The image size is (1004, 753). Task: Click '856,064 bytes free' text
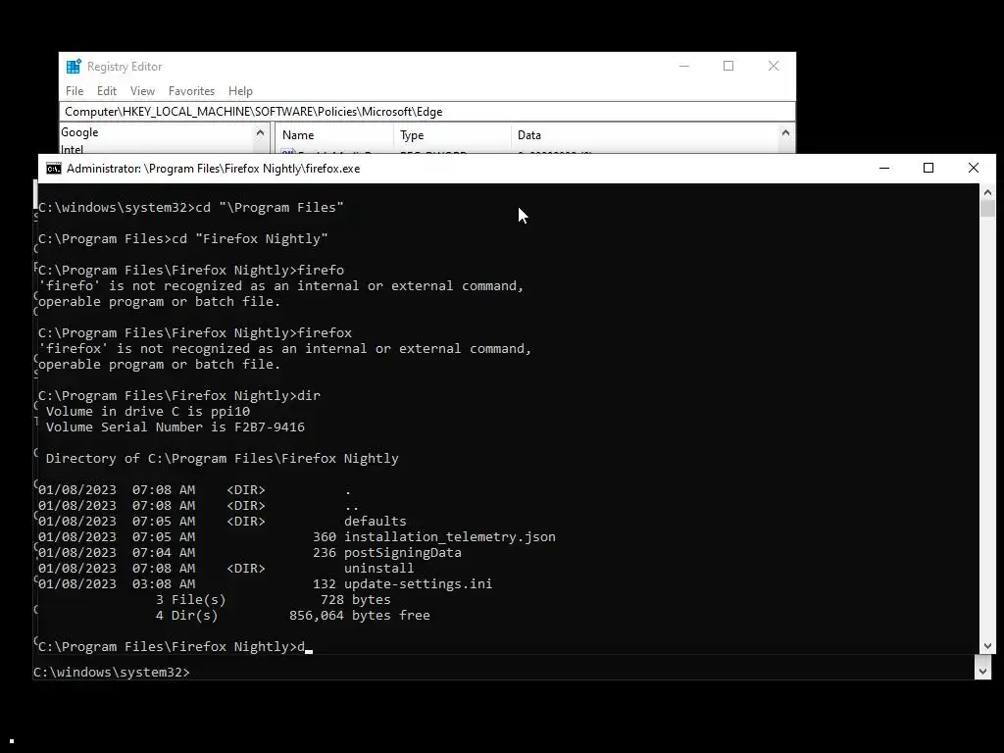[x=359, y=615]
